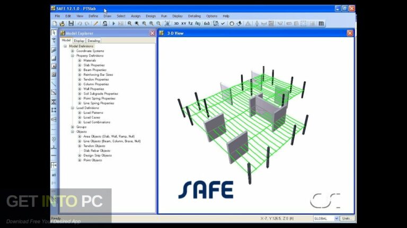Select Area Objects (Slab, Wall, Ramp, Null)
407x228 pixels.
coord(109,137)
